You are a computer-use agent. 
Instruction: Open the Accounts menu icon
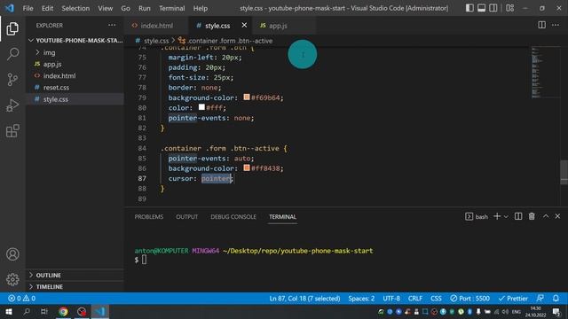coord(12,254)
